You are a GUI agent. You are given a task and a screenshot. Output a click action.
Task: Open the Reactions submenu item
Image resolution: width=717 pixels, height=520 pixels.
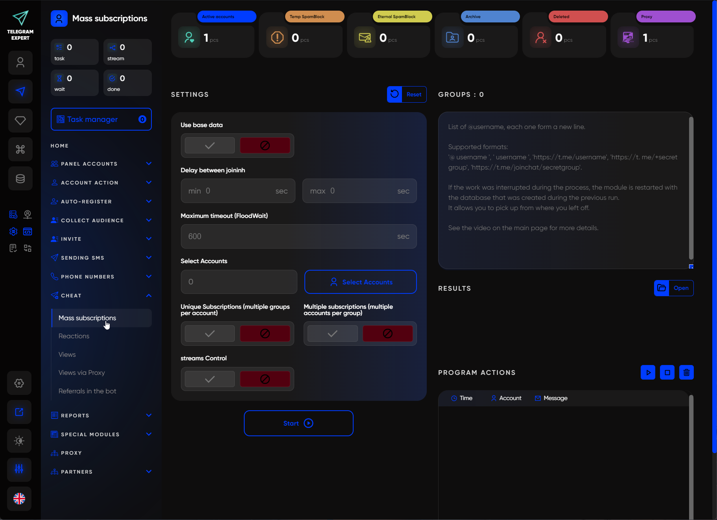(x=74, y=336)
